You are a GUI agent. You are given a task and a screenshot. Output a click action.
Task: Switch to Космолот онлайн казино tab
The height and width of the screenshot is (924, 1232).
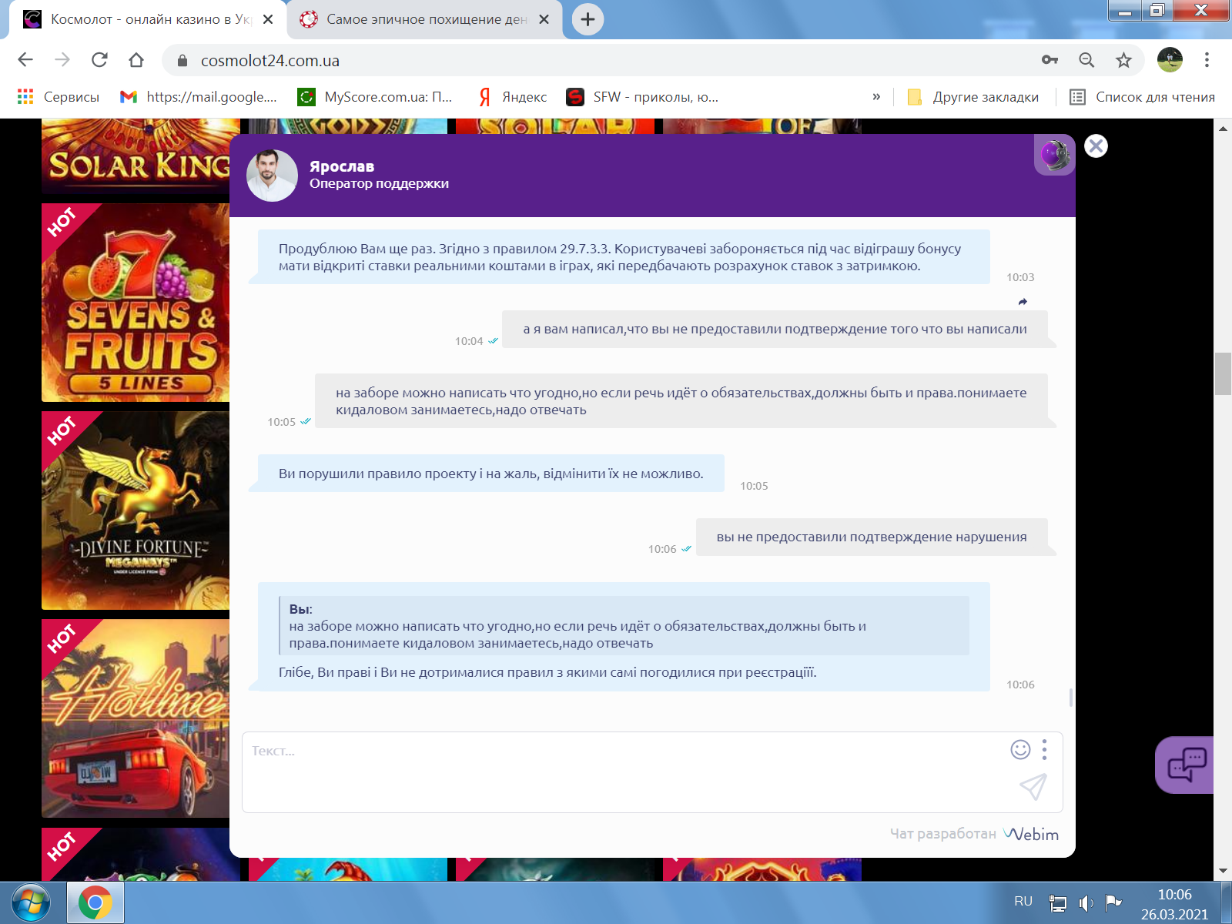(146, 19)
